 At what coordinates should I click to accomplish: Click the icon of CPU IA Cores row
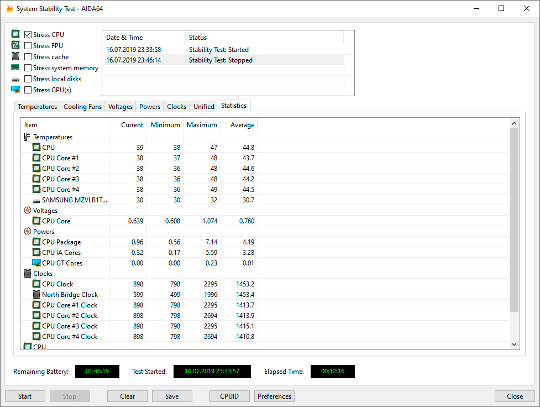tap(36, 252)
